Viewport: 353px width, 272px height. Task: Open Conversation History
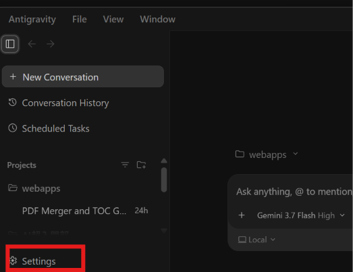(x=59, y=103)
